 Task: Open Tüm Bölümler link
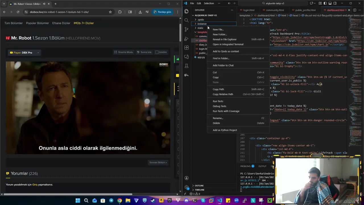point(13,23)
